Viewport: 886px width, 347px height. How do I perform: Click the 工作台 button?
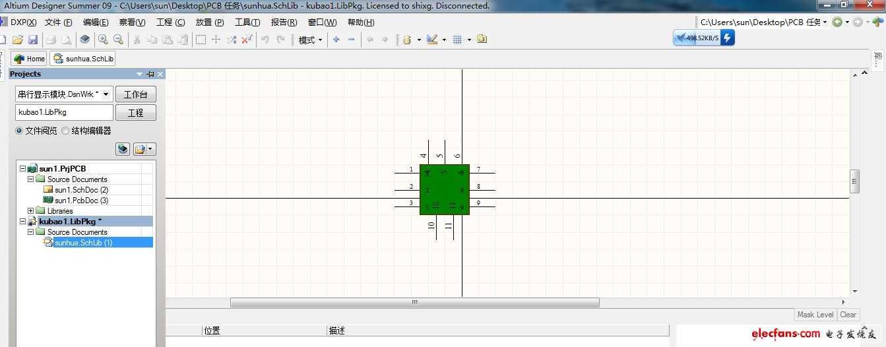(136, 94)
